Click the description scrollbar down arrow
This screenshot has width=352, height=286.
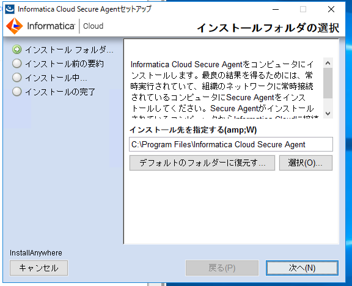(328, 114)
